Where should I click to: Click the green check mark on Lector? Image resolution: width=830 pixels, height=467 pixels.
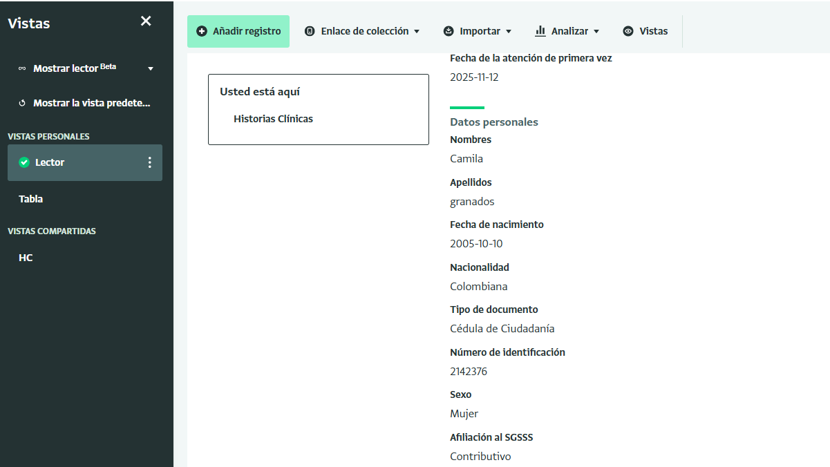click(x=24, y=162)
